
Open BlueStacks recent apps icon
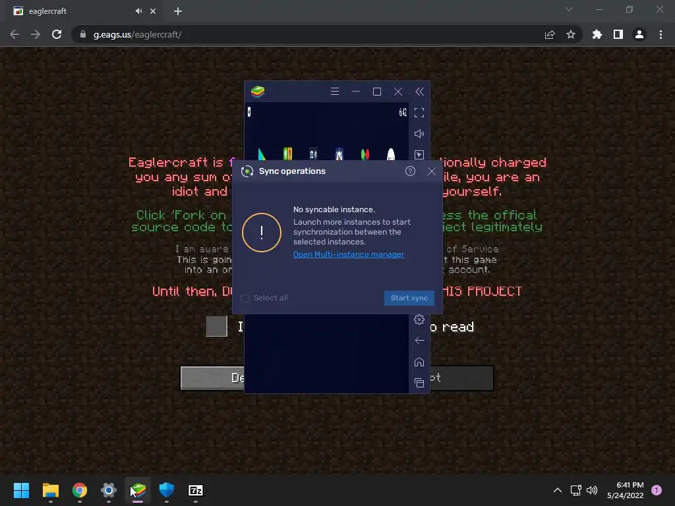[419, 383]
